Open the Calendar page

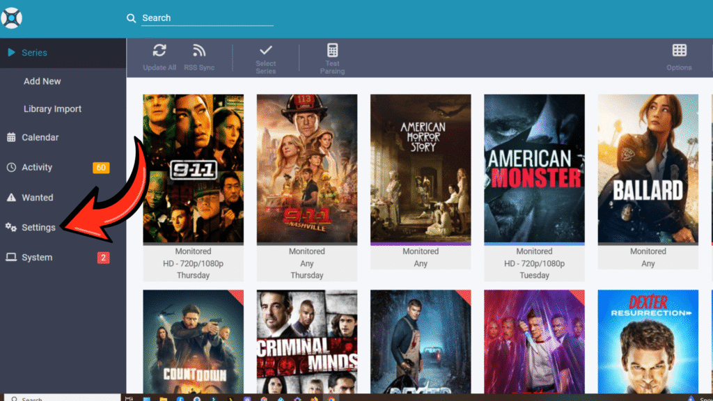(x=40, y=138)
